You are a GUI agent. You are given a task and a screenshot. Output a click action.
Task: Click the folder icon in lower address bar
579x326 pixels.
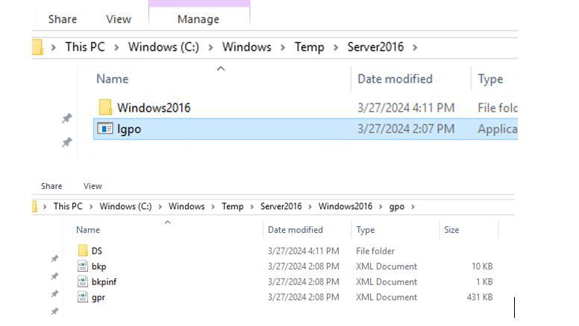coord(35,206)
